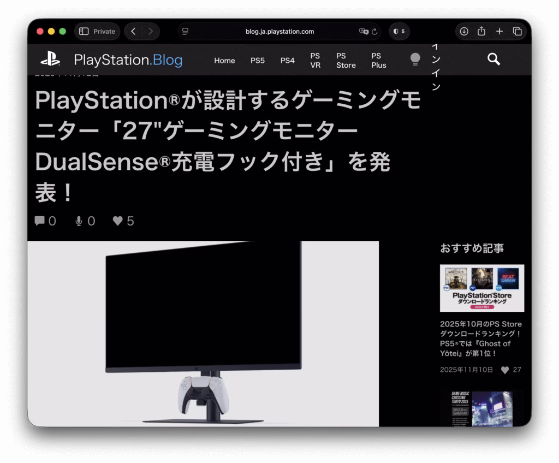
Task: Show all tabs with the tab overview control
Action: [x=516, y=31]
